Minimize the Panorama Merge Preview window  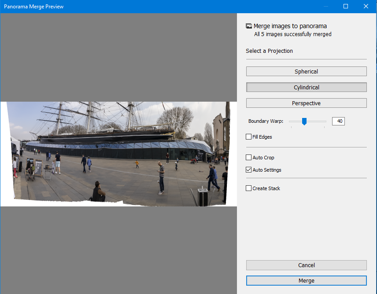coord(326,6)
